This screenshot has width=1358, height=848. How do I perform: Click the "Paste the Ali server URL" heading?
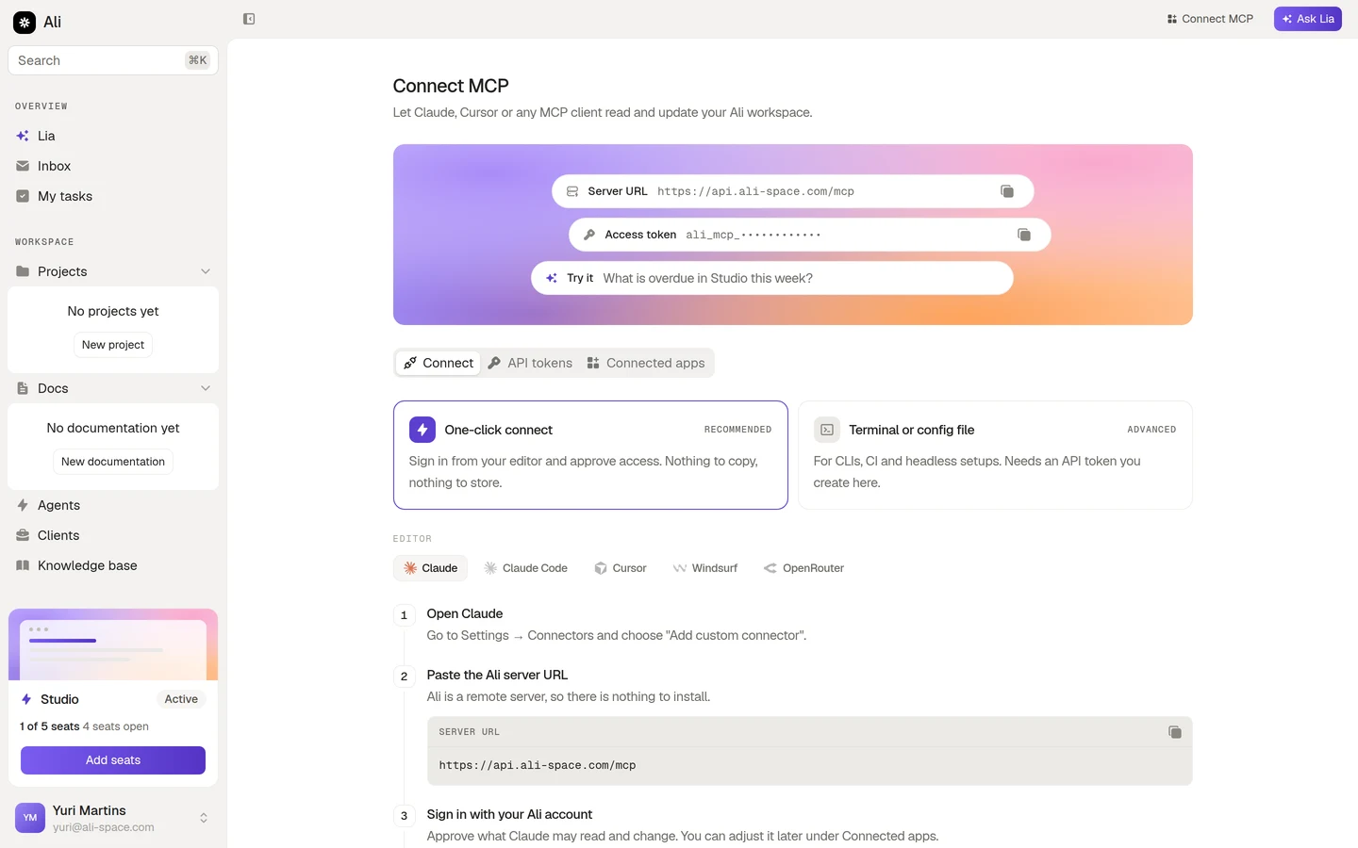click(497, 675)
